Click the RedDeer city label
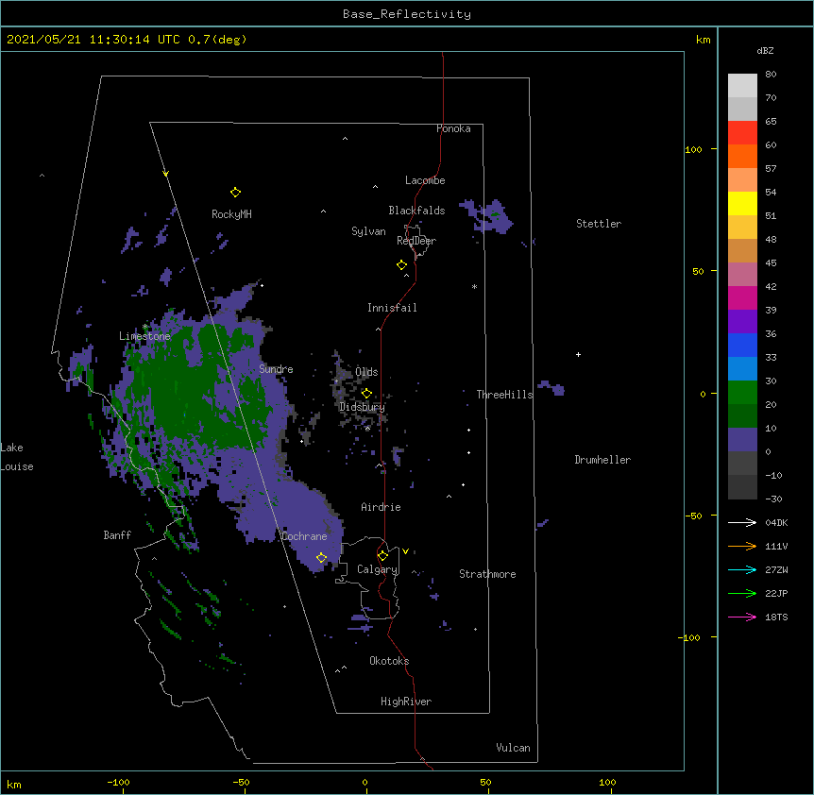Screen dimensions: 814x795 416,241
